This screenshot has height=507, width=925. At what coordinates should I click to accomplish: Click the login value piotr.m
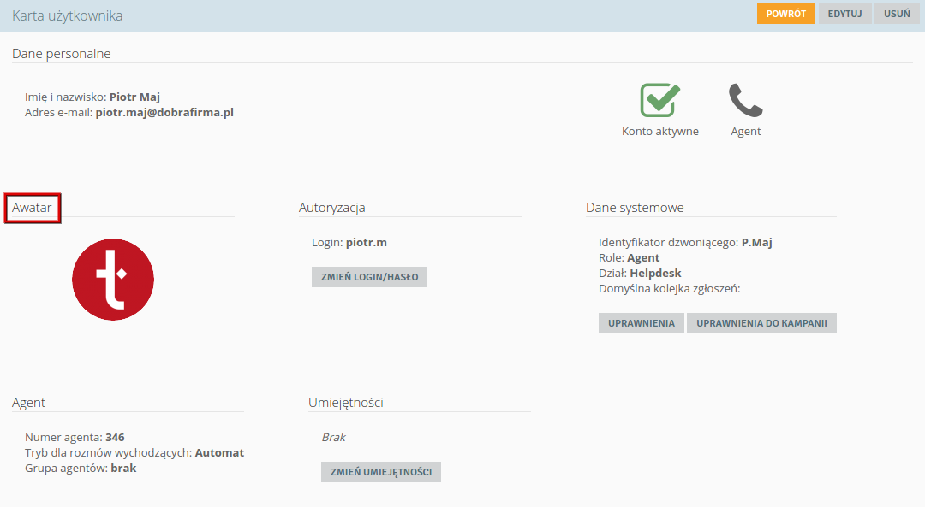click(x=367, y=243)
